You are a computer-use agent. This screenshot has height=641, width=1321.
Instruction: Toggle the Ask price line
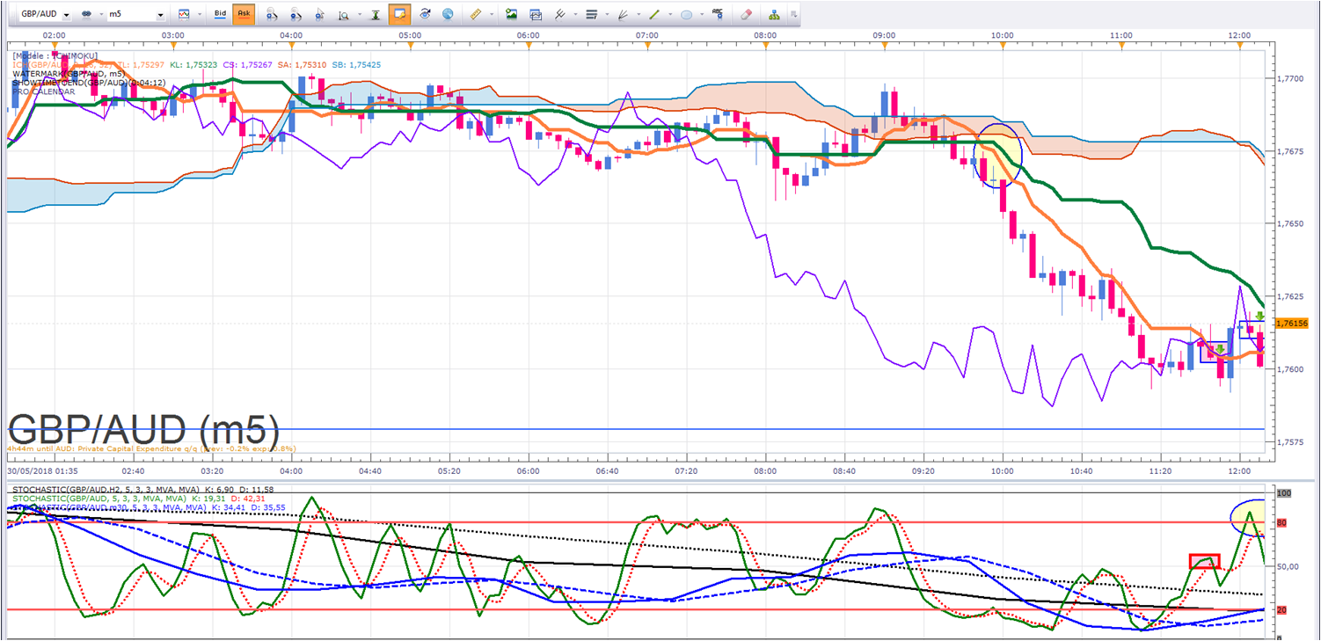pyautogui.click(x=244, y=15)
